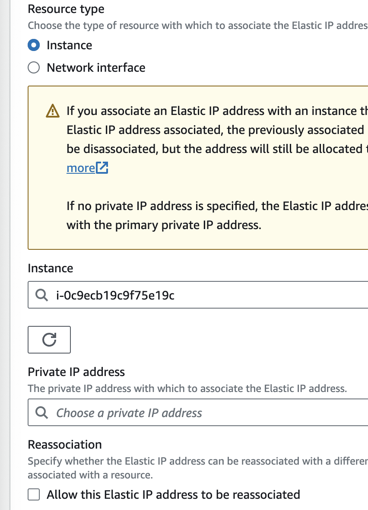The width and height of the screenshot is (368, 510).
Task: Click the "Instance" radio option label
Action: point(69,45)
